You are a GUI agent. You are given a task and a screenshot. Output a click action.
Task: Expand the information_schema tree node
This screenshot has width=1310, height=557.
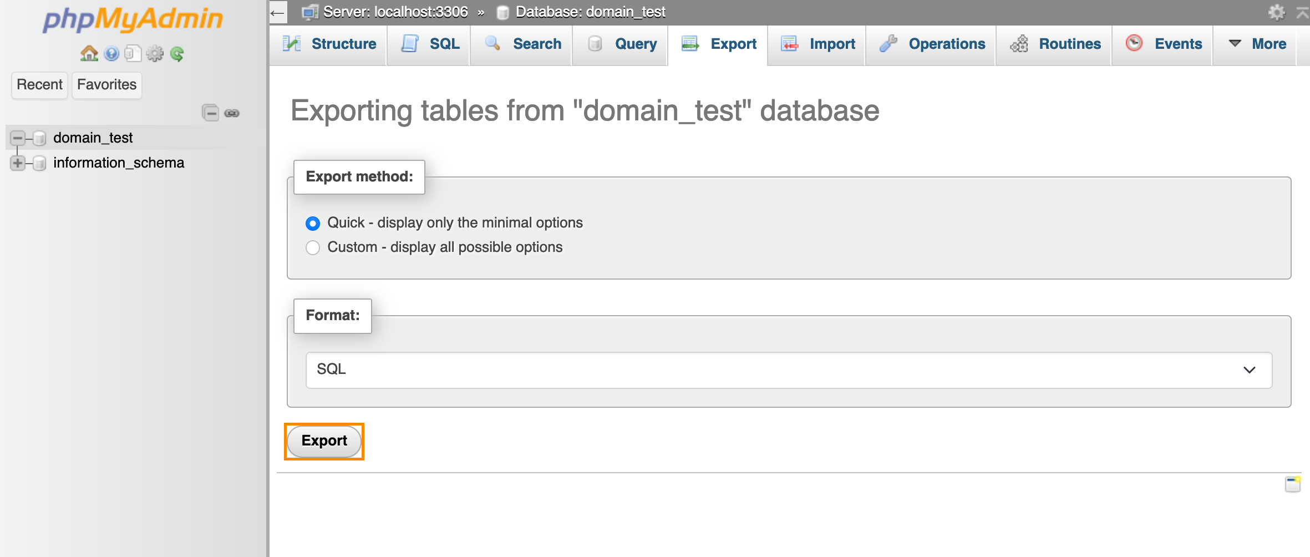point(18,163)
